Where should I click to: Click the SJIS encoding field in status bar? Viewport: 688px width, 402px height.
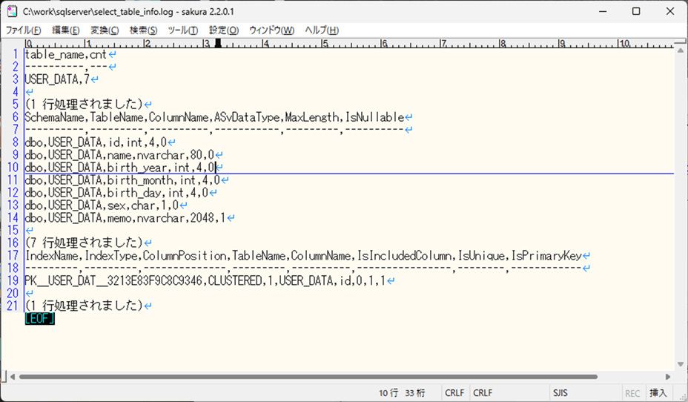pyautogui.click(x=560, y=392)
